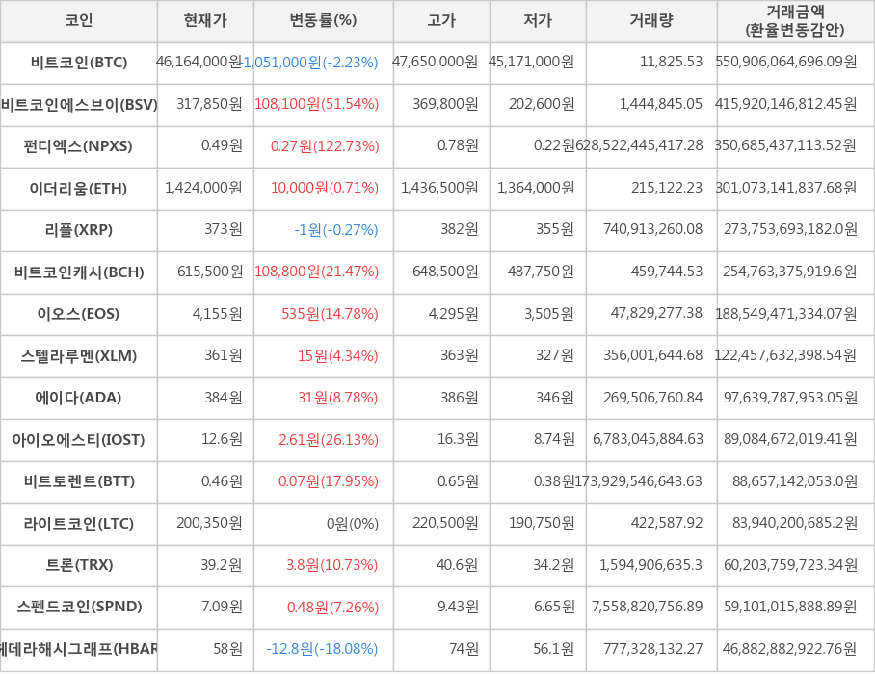The height and width of the screenshot is (674, 875).
Task: Click the 트론(TRX) coin name
Action: (79, 565)
